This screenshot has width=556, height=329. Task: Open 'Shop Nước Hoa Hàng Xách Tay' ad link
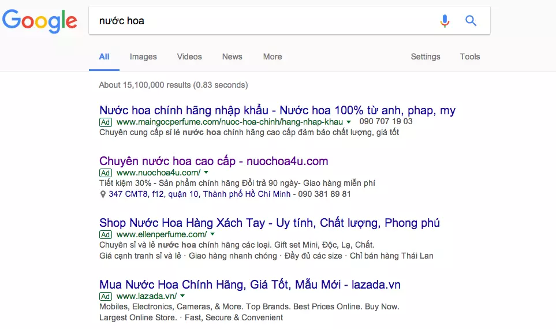click(x=270, y=223)
